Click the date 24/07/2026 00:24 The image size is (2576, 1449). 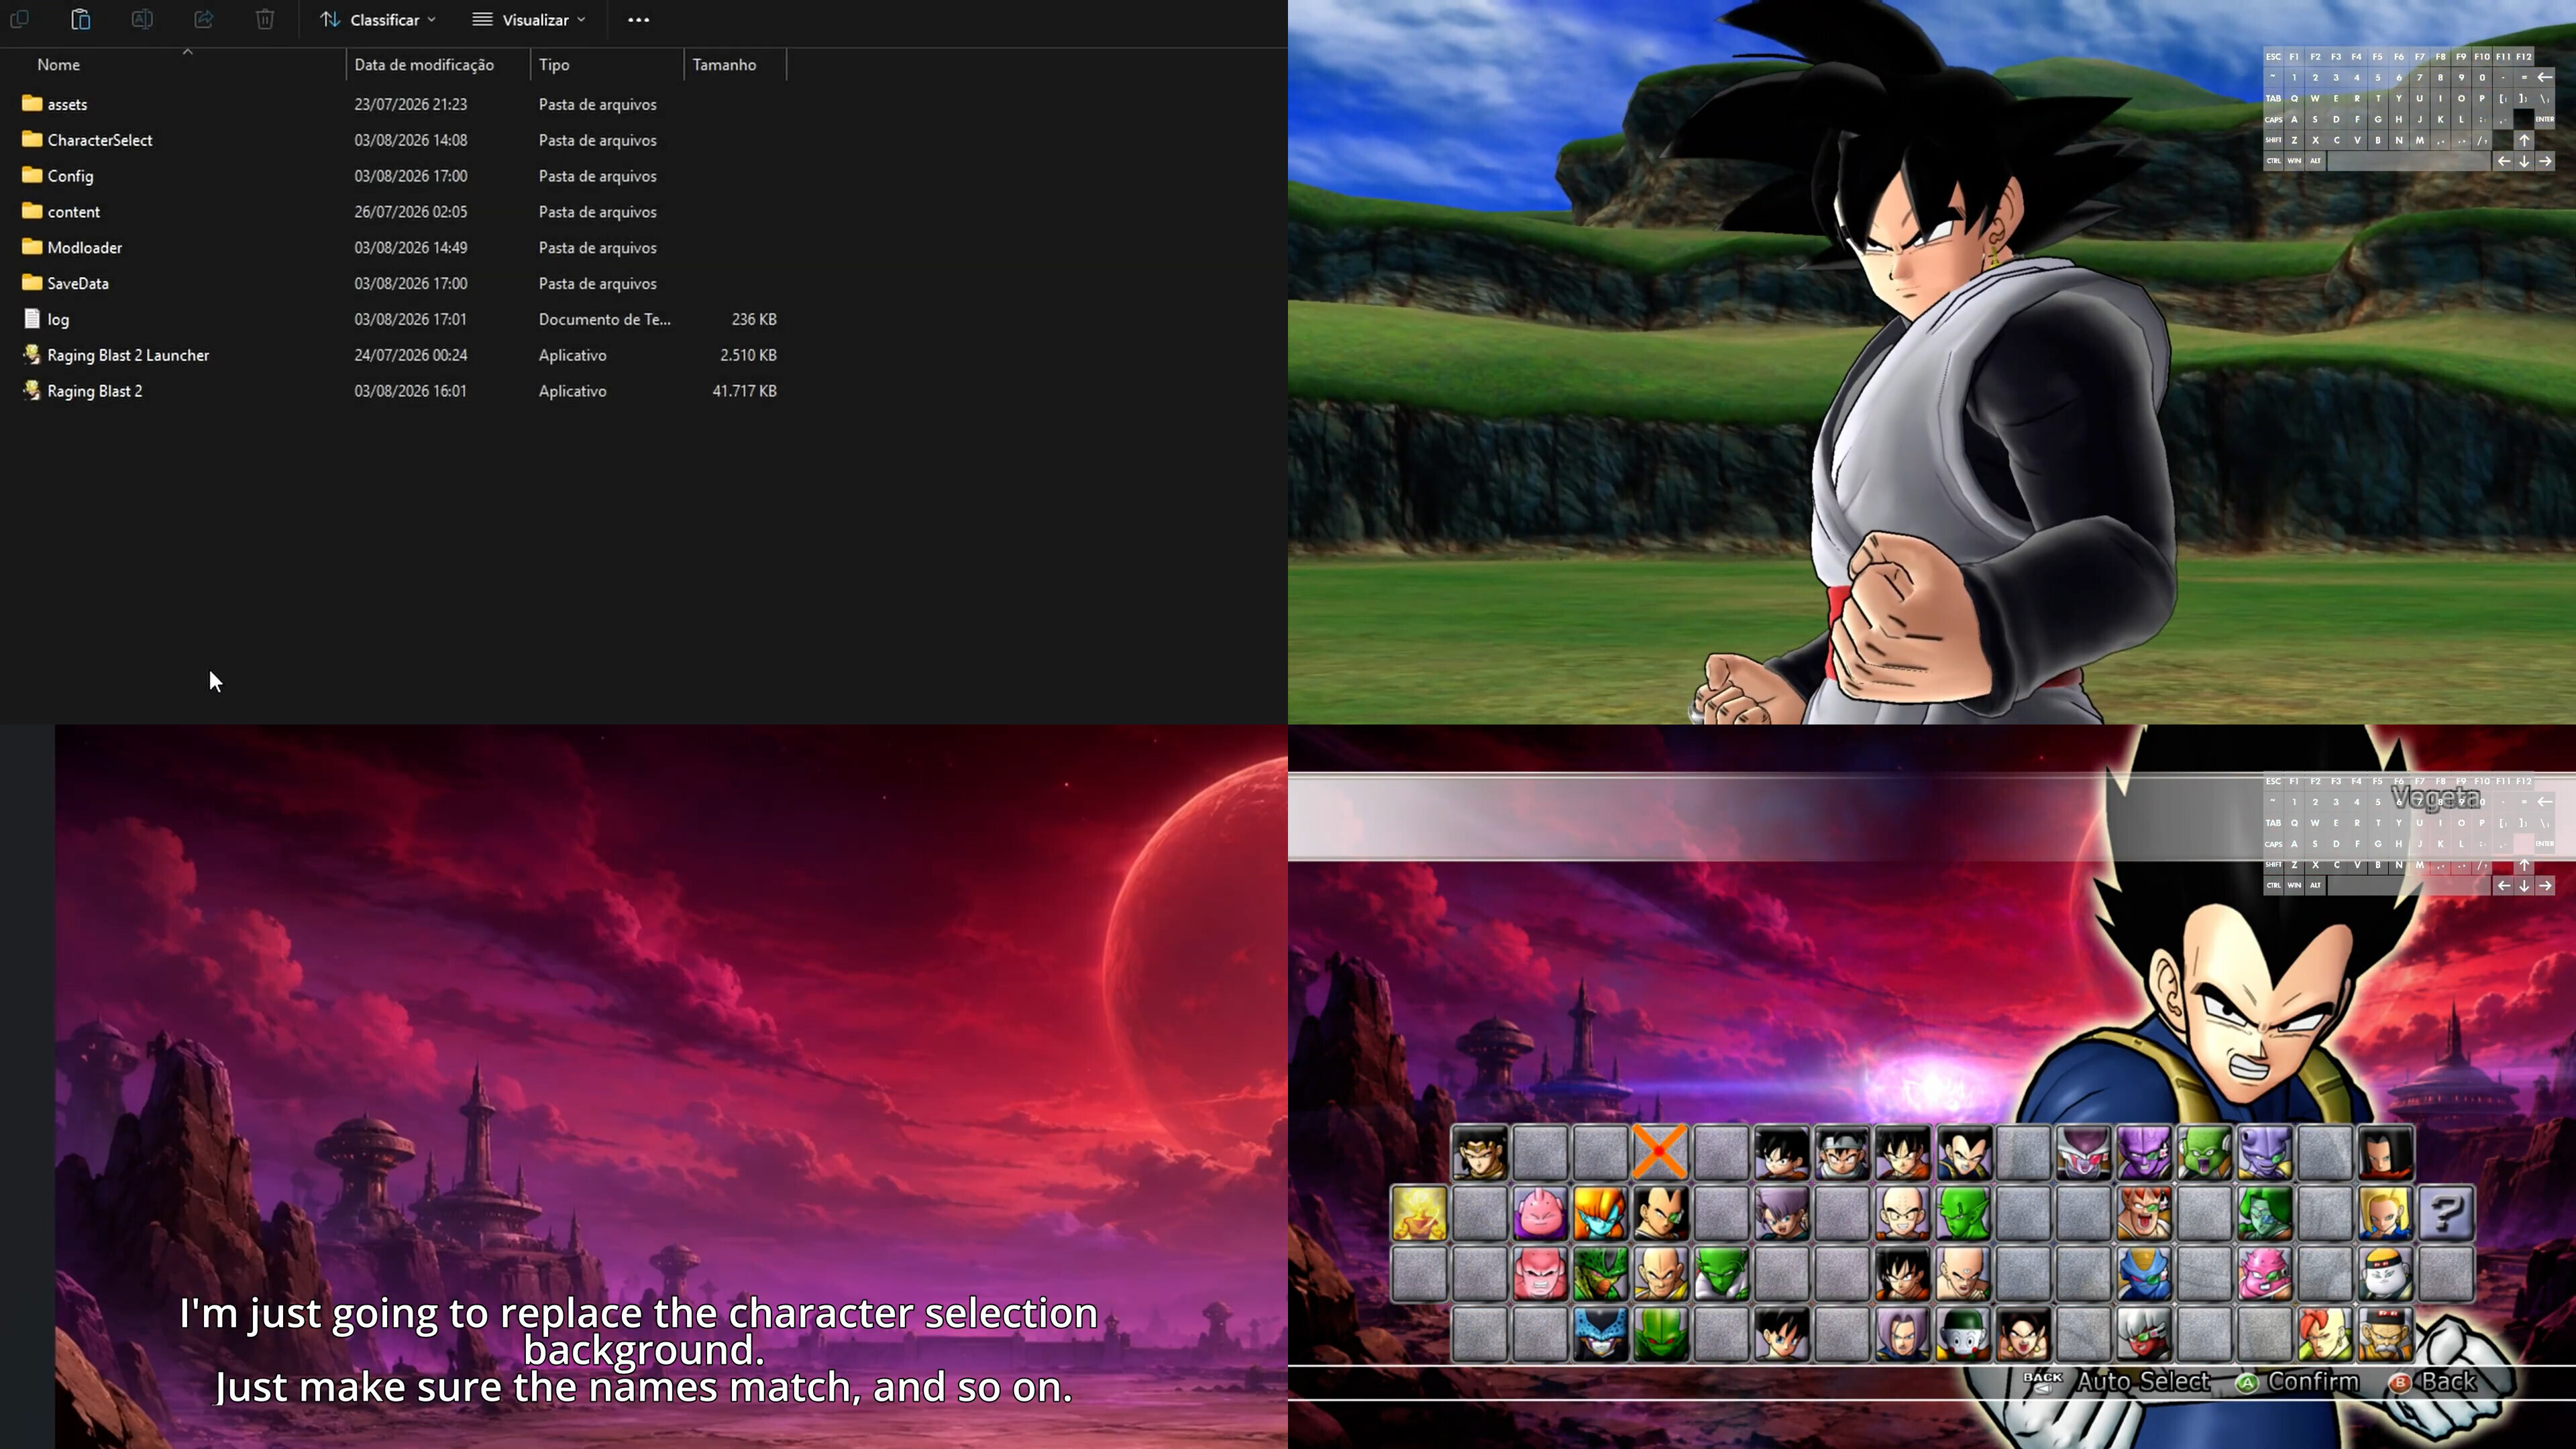(410, 355)
